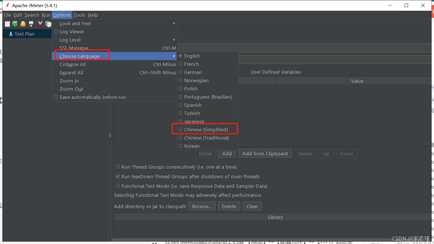Close the Options menu

[62, 15]
